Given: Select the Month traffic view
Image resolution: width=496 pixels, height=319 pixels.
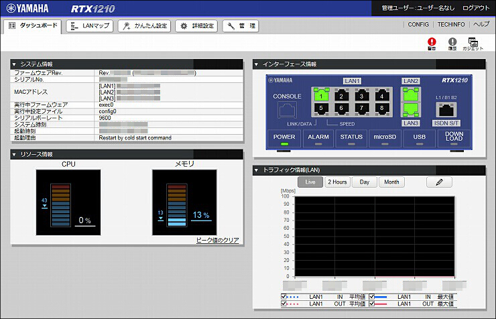Looking at the screenshot, I should pos(391,182).
